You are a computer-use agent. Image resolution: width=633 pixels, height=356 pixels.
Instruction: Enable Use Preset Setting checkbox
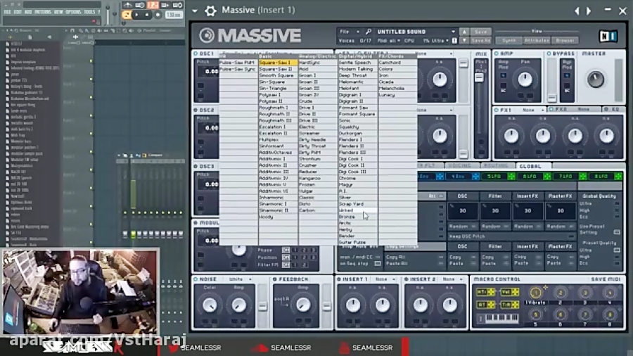(x=617, y=232)
